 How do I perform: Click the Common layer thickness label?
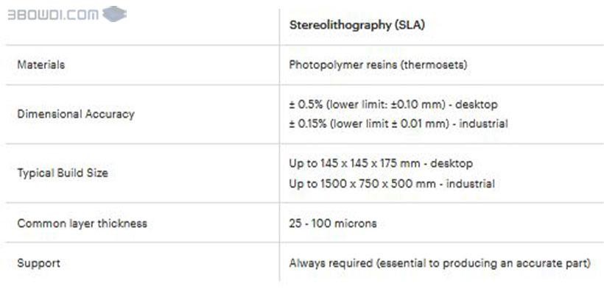point(82,223)
